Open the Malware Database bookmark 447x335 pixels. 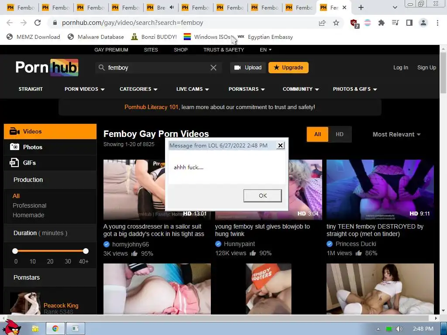click(96, 37)
